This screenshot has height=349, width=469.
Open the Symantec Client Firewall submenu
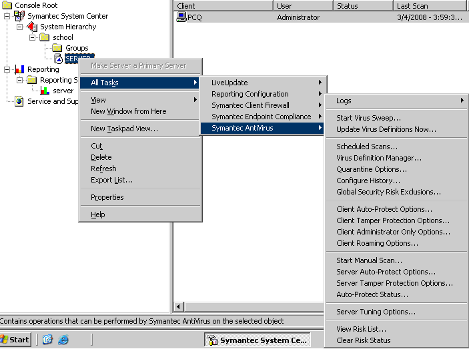pyautogui.click(x=264, y=105)
